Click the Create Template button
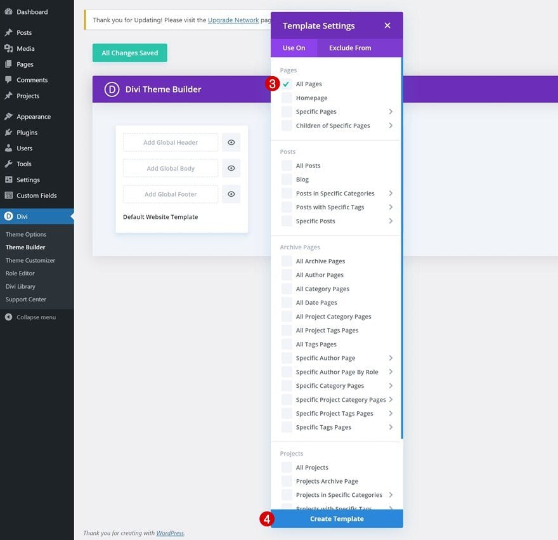 tap(337, 518)
